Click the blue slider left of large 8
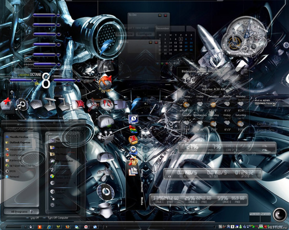 click(23, 80)
